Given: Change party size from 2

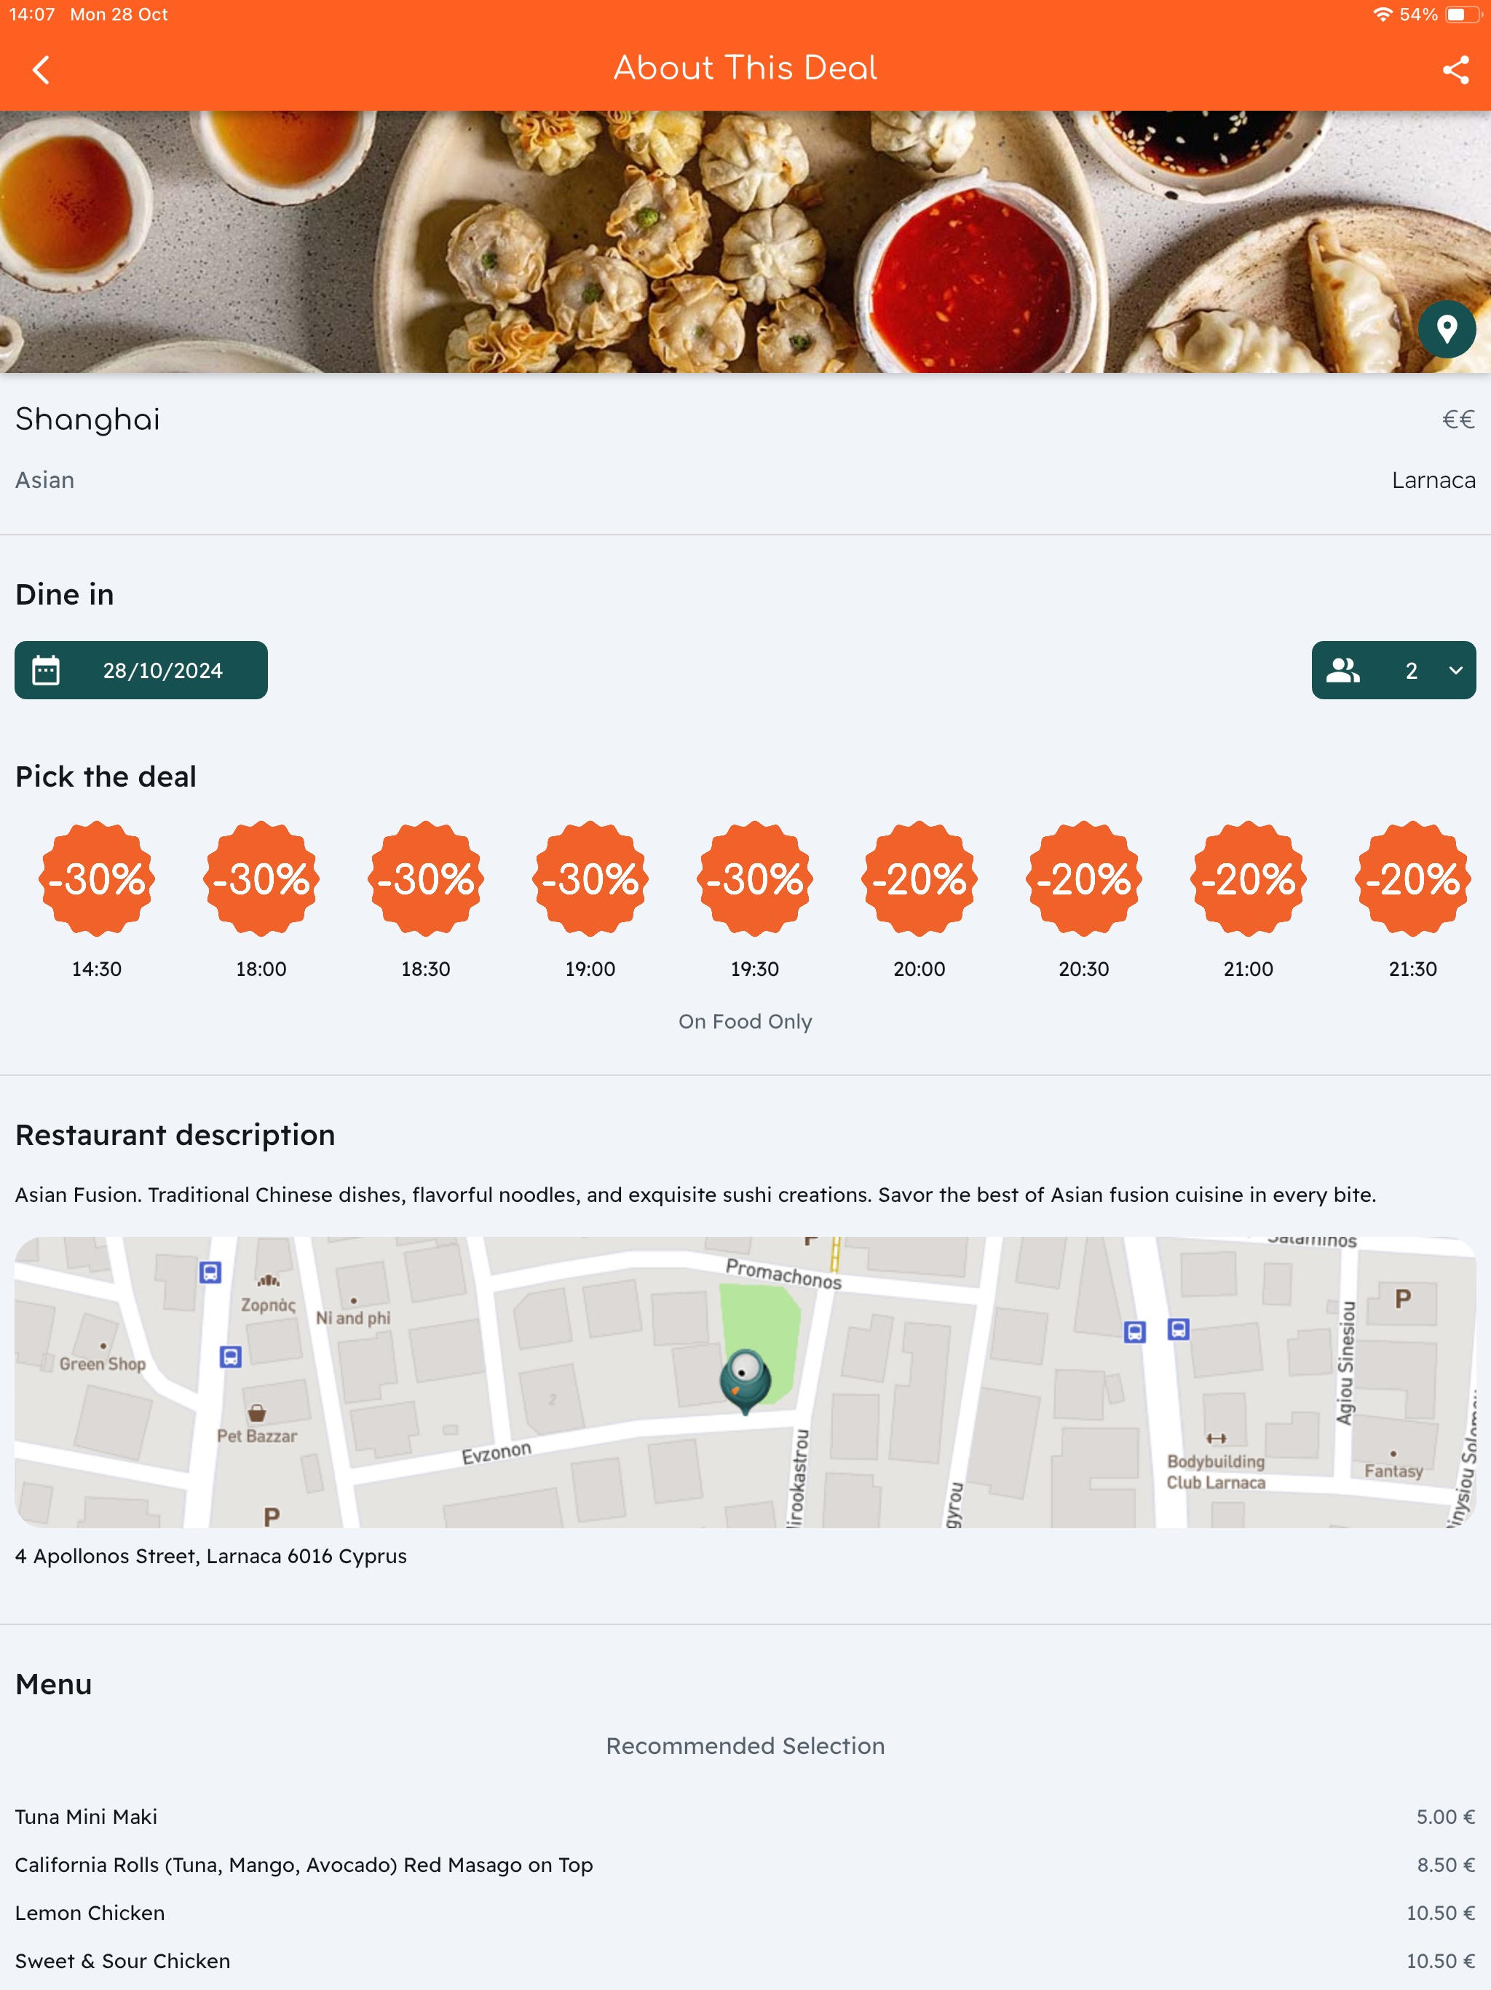Looking at the screenshot, I should tap(1393, 670).
